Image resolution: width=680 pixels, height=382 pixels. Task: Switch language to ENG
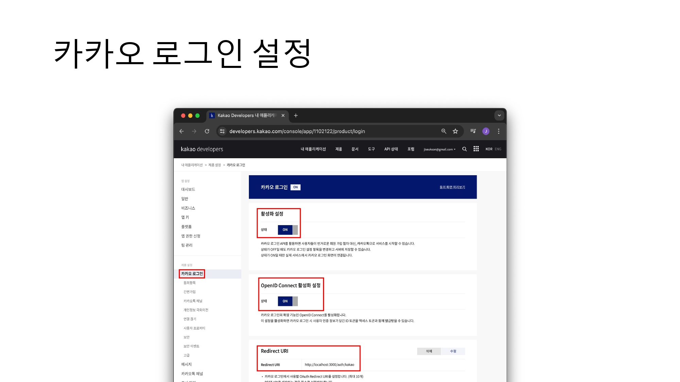point(498,149)
